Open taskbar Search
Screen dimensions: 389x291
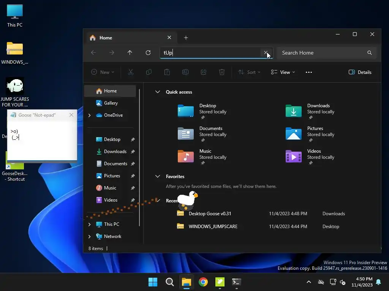click(170, 282)
